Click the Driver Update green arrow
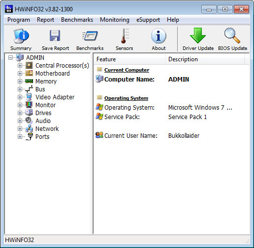254x248 pixels. pyautogui.click(x=198, y=40)
